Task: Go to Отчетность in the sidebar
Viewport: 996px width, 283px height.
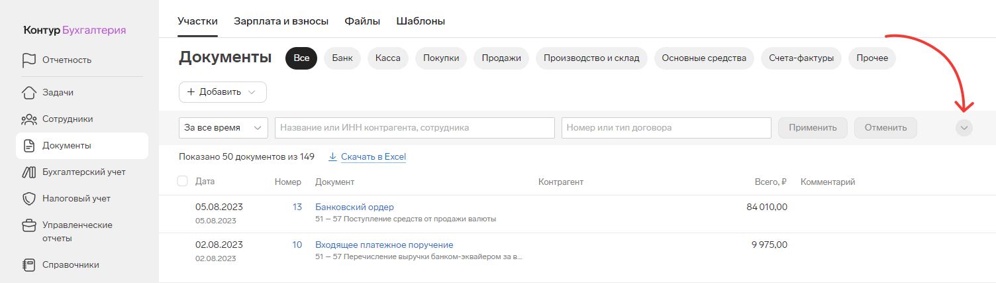Action: (67, 60)
